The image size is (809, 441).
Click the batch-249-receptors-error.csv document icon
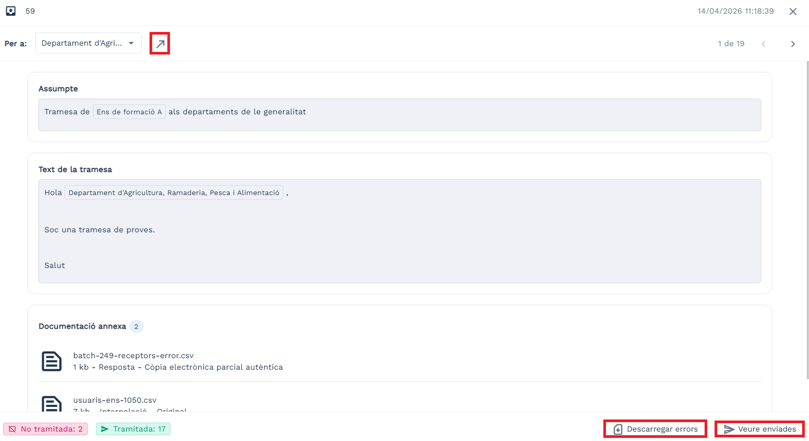[x=51, y=361]
